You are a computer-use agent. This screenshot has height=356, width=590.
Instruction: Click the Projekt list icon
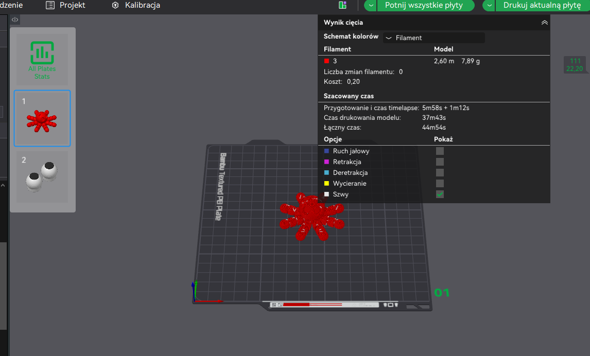point(50,5)
